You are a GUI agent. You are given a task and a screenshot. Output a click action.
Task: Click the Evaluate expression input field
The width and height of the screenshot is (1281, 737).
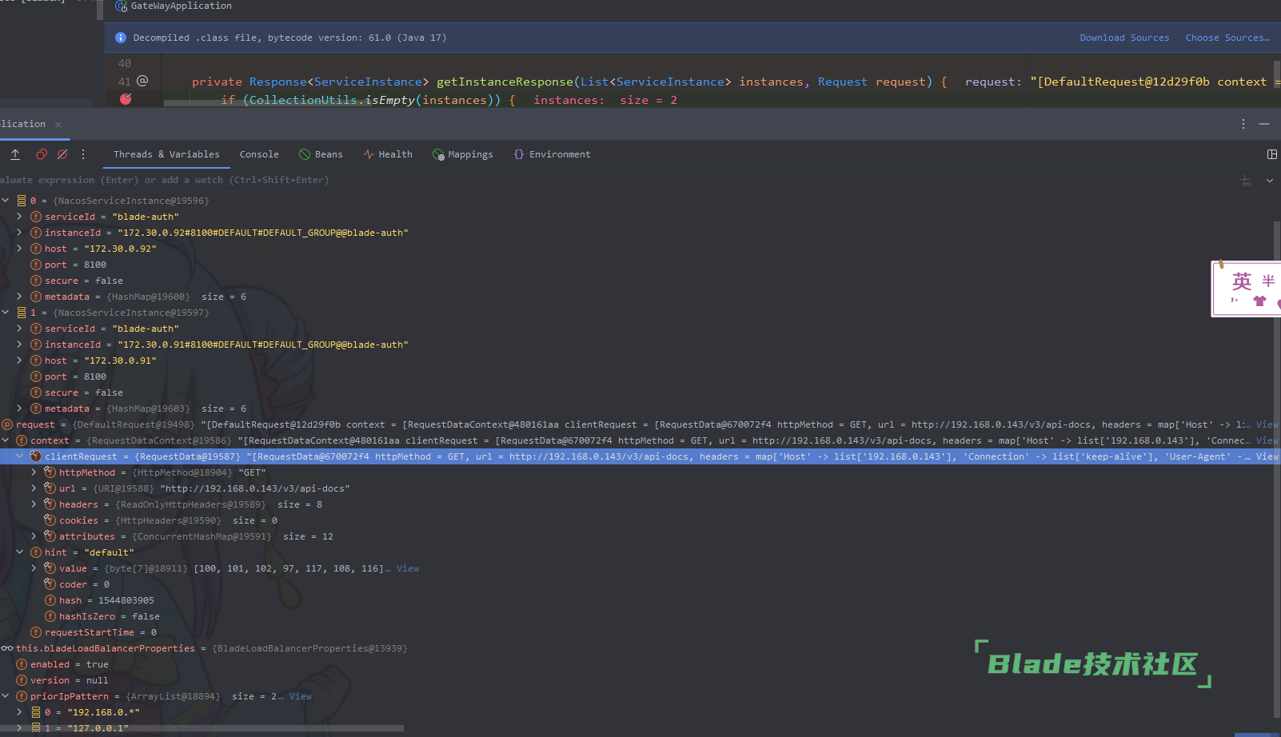pos(616,180)
